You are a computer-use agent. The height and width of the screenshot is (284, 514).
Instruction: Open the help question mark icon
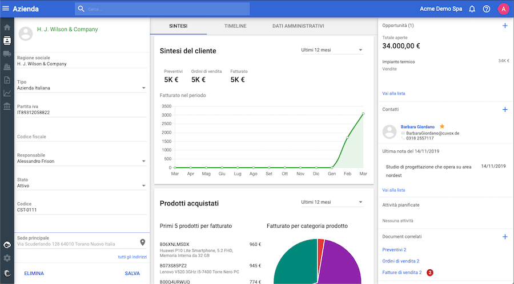[487, 9]
